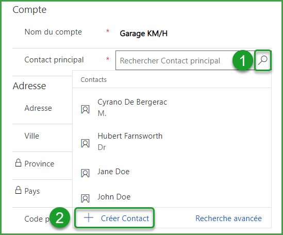
Task: Select Hubert Farnsworth from contacts list
Action: click(172, 141)
